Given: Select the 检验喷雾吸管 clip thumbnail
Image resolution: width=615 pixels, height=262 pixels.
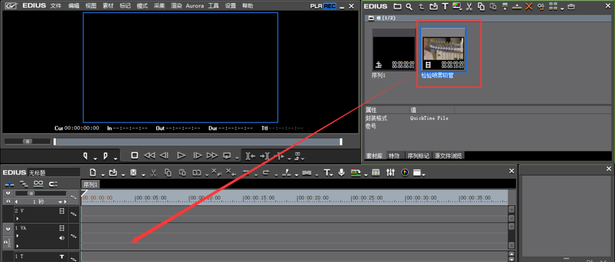Looking at the screenshot, I should coord(443,53).
